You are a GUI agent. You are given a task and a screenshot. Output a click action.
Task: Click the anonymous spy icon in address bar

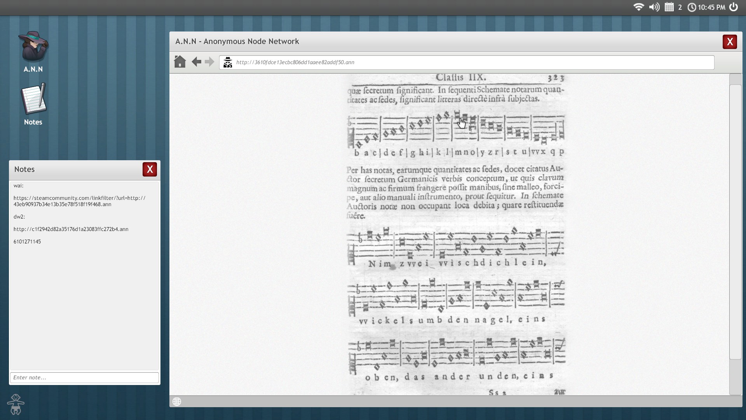[x=228, y=62]
